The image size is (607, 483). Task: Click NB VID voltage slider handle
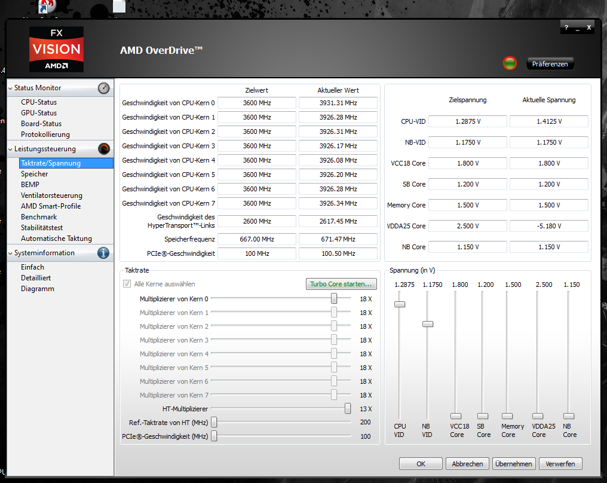(427, 324)
